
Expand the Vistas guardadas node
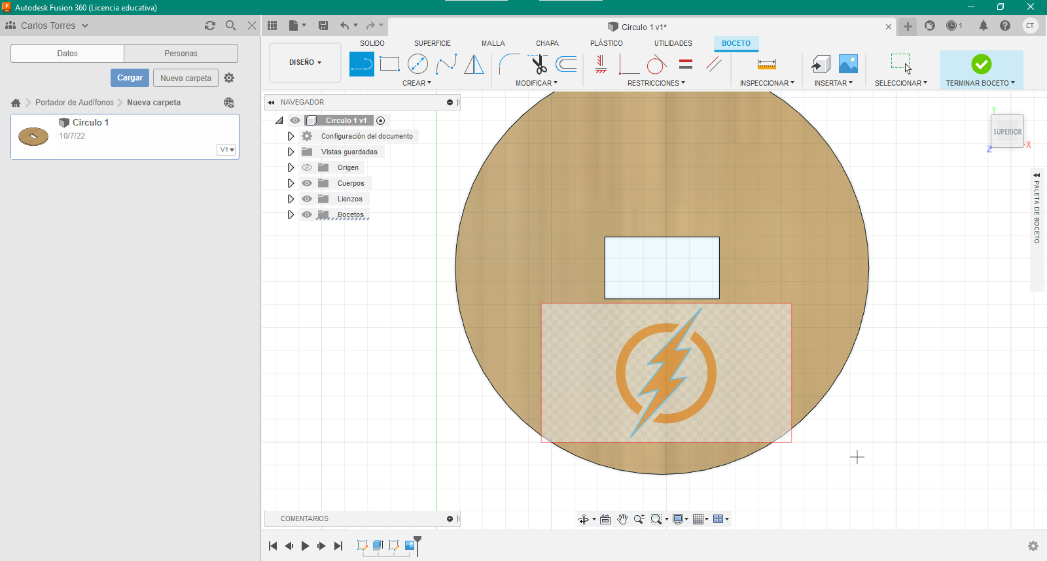291,152
